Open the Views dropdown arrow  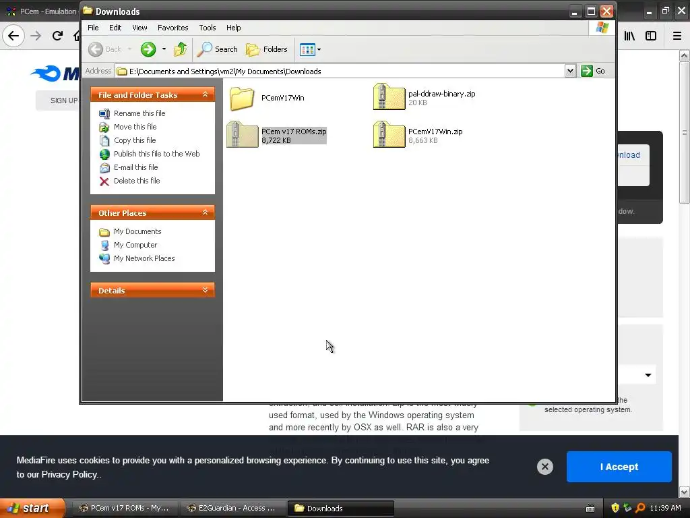319,49
